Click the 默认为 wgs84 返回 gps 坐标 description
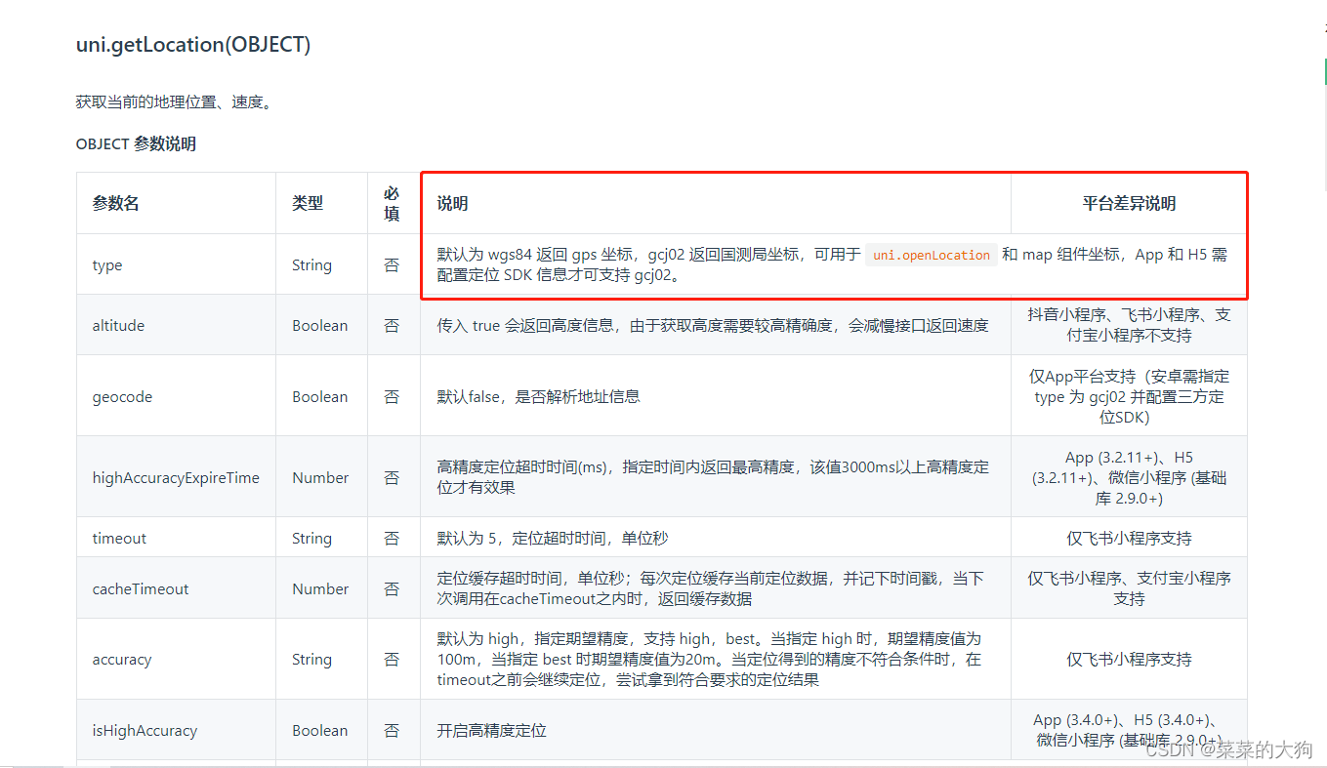The image size is (1327, 768). coord(832,264)
